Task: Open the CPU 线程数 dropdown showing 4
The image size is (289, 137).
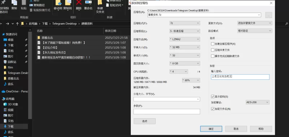Action: click(x=178, y=71)
